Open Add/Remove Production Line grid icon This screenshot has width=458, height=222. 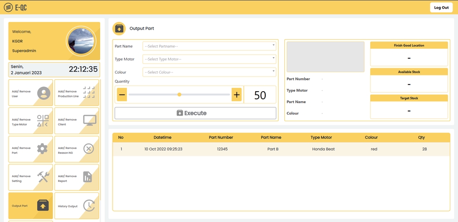pos(89,92)
